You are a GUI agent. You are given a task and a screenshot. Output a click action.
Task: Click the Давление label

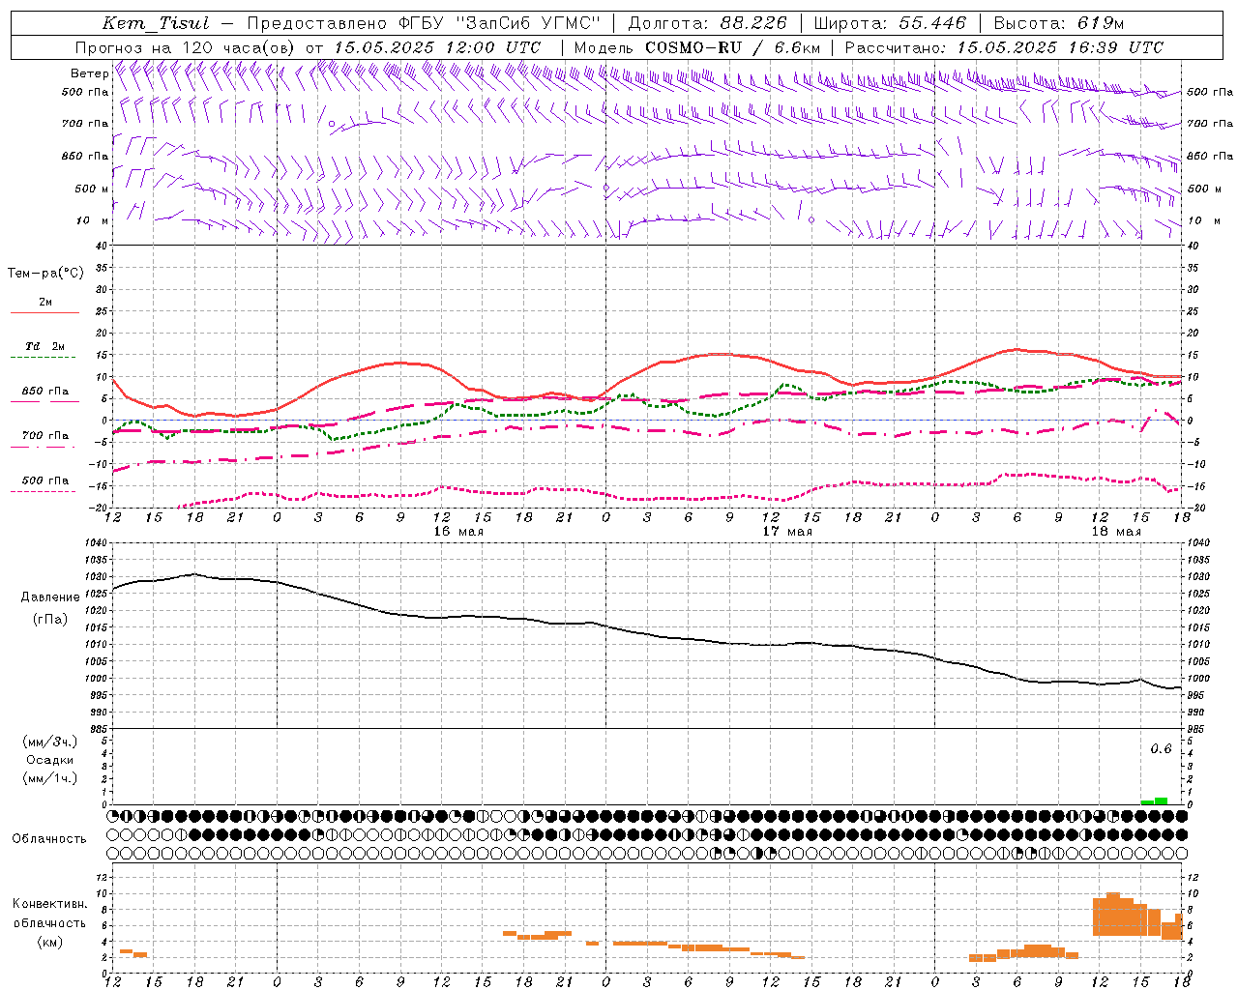click(x=50, y=597)
